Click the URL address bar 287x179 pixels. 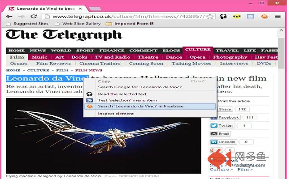click(x=126, y=17)
